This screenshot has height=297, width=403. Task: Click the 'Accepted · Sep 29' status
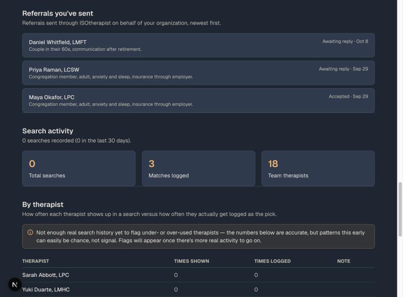(348, 96)
